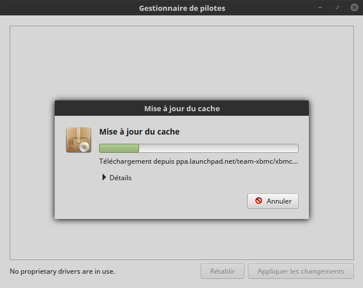Click the red cancel icon on Annuler
The image size is (363, 288).
coord(259,201)
